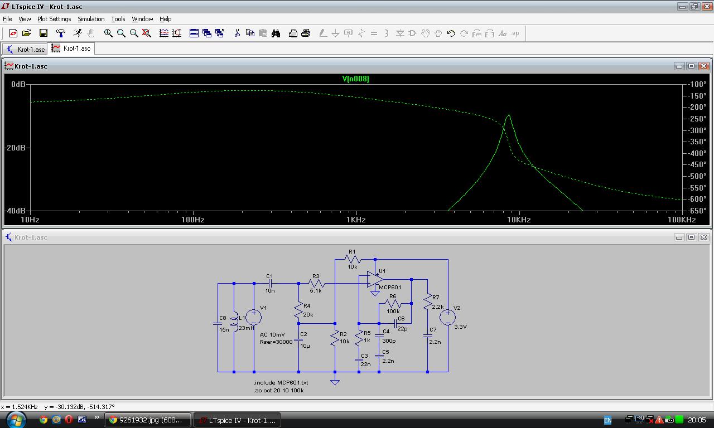Click the 1KHz frequency axis label
The image size is (714, 428).
click(356, 220)
